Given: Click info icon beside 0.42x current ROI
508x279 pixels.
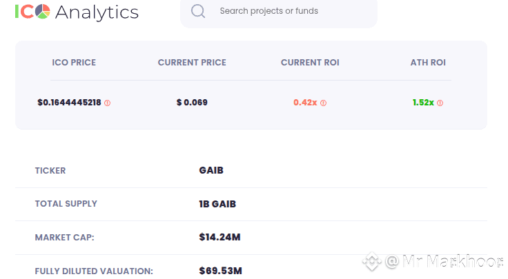Looking at the screenshot, I should click(x=324, y=103).
